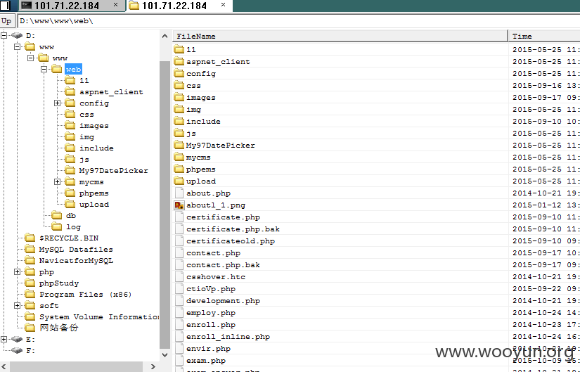This screenshot has width=580, height=372.
Task: Click the img folder icon in file list
Action: pyautogui.click(x=179, y=109)
